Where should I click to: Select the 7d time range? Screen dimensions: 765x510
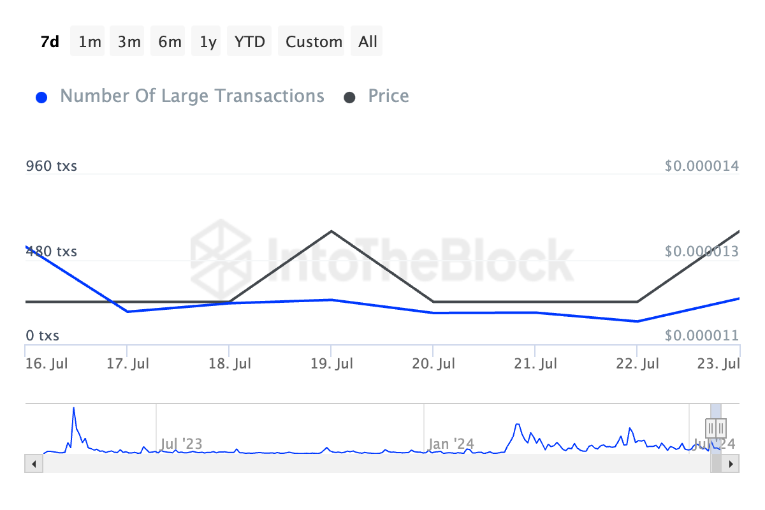tap(50, 41)
